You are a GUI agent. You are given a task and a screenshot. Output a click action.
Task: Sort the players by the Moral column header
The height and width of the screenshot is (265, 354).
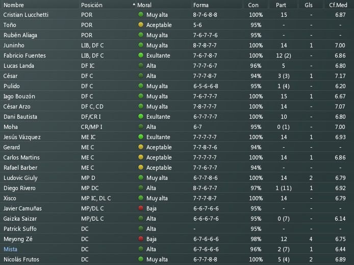click(x=144, y=5)
